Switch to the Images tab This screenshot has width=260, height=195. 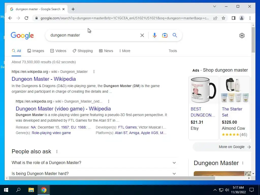tap(36, 51)
